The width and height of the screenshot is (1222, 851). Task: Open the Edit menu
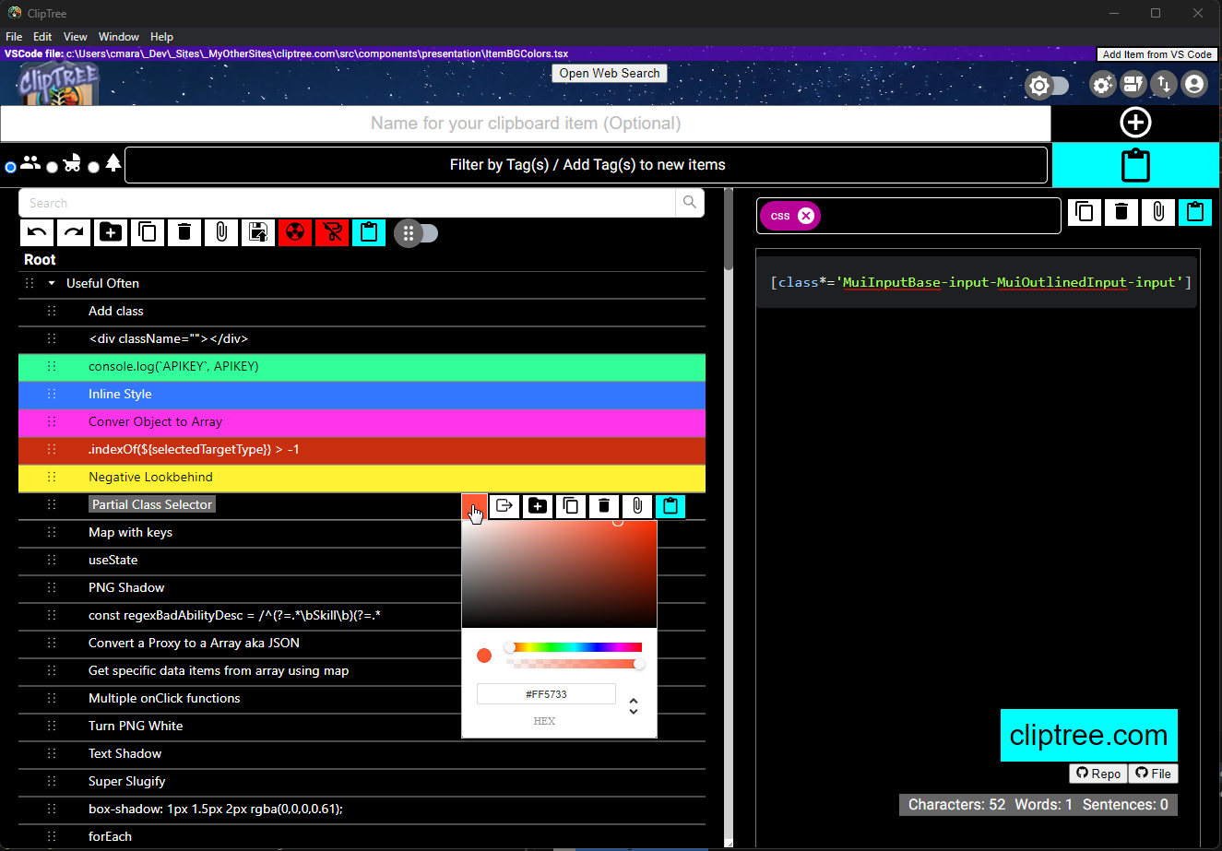pos(42,37)
